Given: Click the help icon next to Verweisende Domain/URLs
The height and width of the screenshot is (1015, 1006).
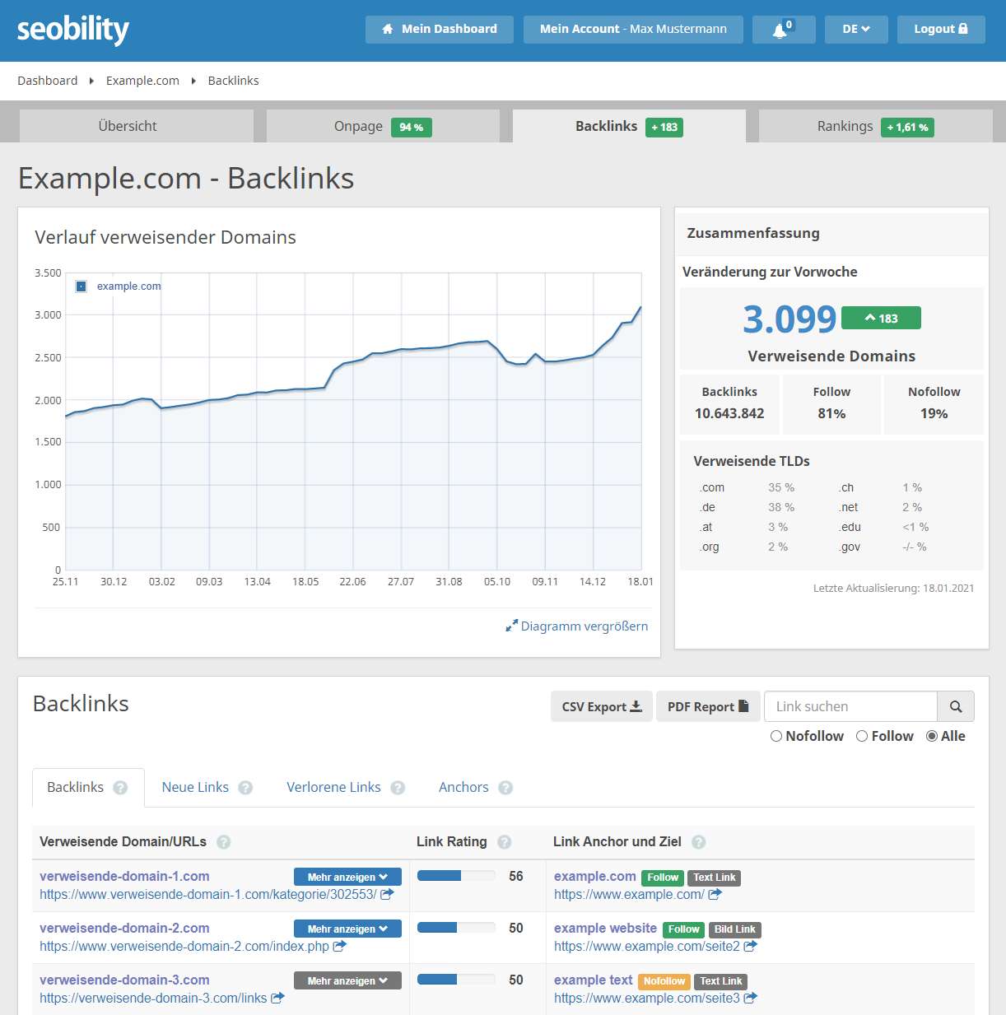Looking at the screenshot, I should point(223,842).
